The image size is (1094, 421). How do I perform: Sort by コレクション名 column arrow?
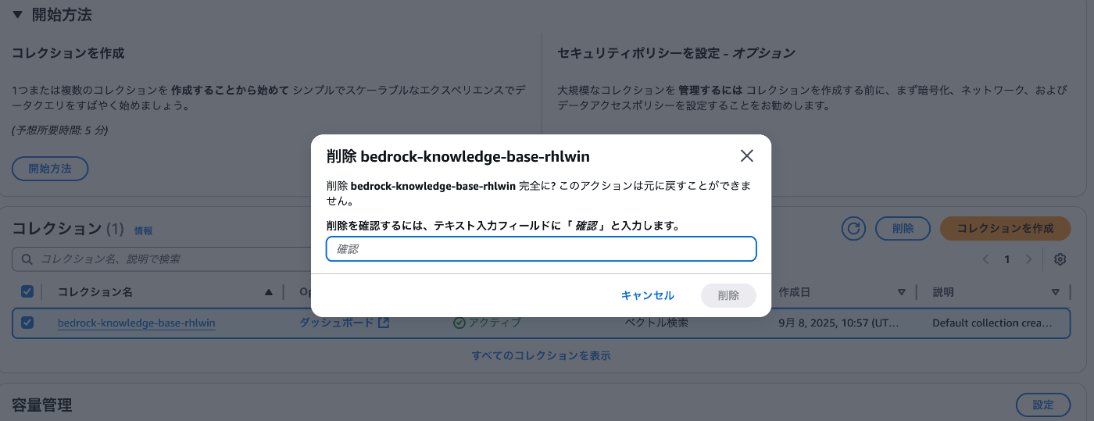click(269, 292)
